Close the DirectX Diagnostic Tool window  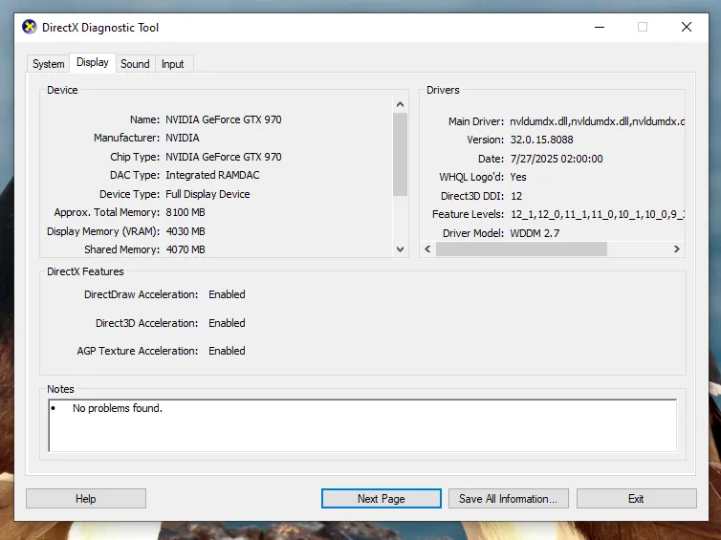tap(686, 27)
